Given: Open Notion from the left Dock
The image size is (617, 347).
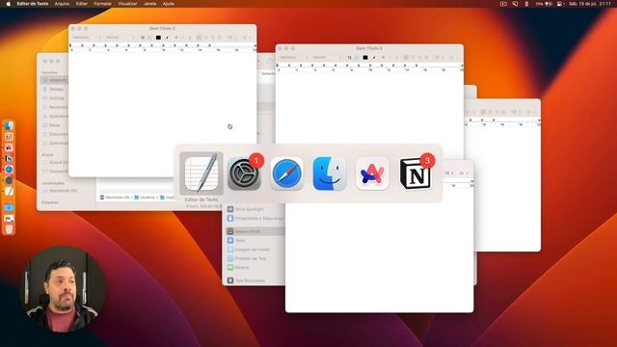Looking at the screenshot, I should 9,158.
